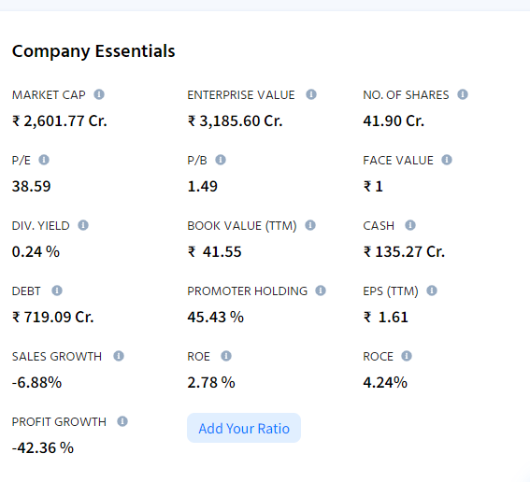Image resolution: width=530 pixels, height=482 pixels.
Task: Select the Company Essentials heading
Action: pos(93,51)
